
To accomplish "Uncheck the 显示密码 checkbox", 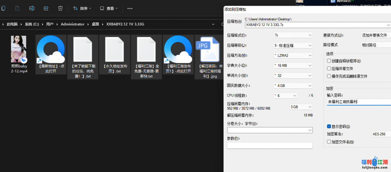I will coord(329,126).
